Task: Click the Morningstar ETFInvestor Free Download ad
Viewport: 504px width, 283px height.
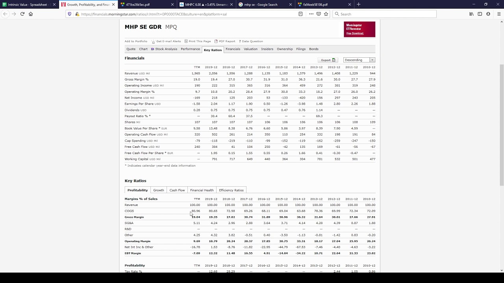Action: pos(359,29)
